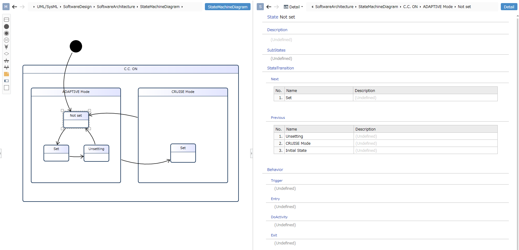Toggle the splitter handle between panes

pos(251,153)
